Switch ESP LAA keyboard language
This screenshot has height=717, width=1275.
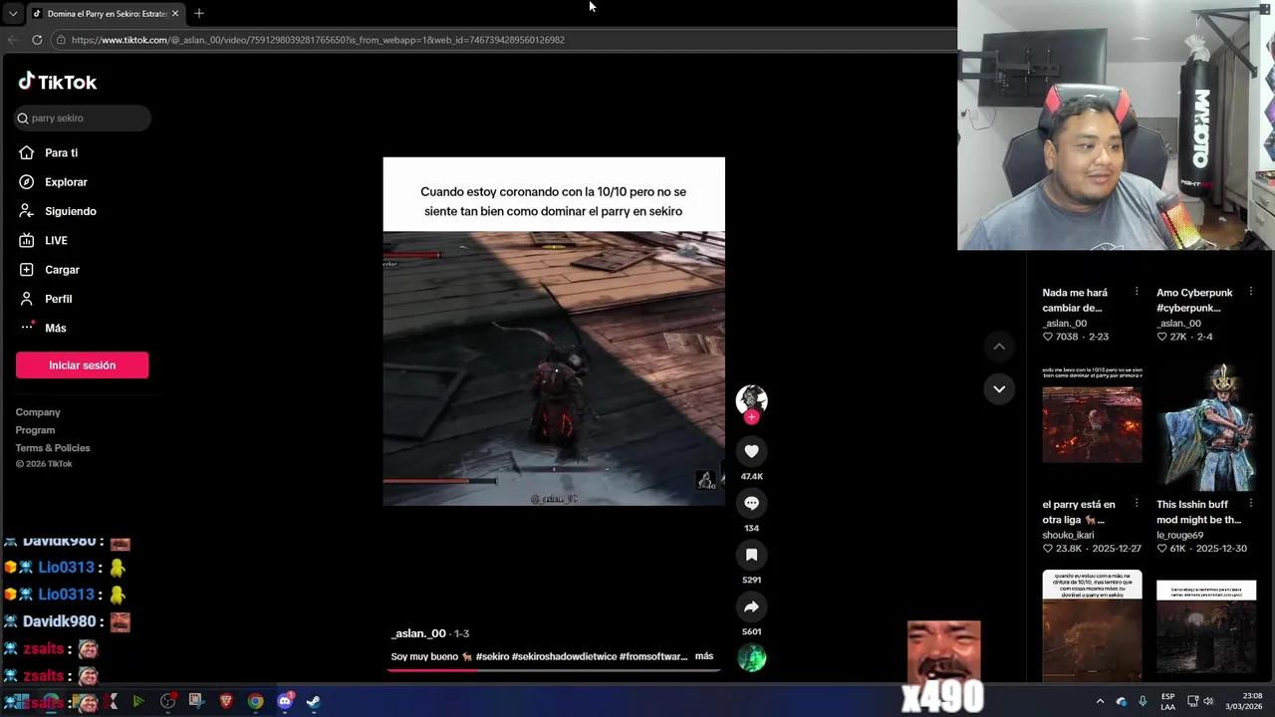1167,701
